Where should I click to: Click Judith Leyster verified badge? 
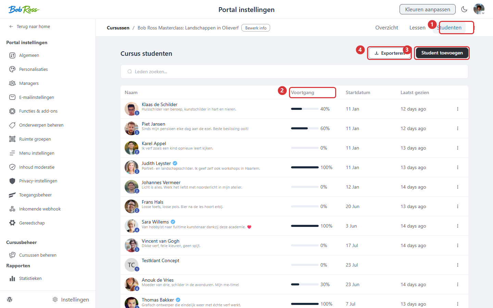[175, 163]
